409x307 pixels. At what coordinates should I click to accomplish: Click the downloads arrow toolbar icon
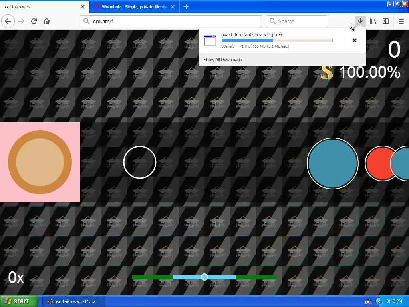360,21
